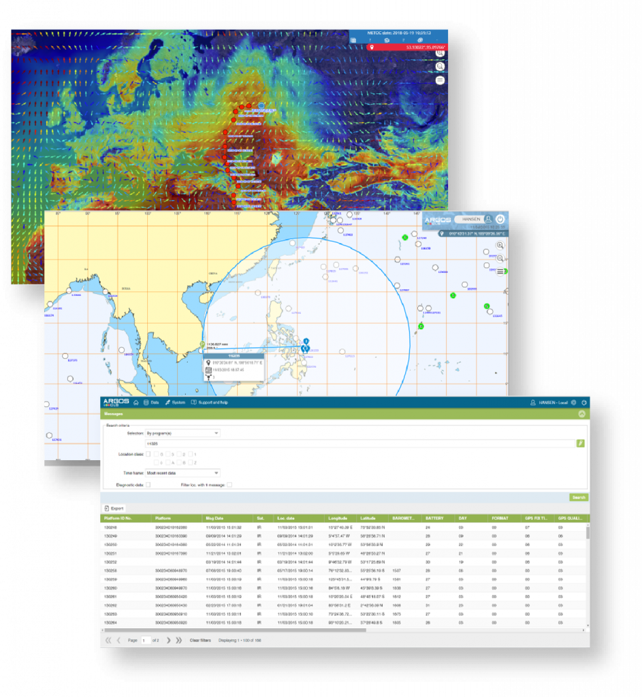
Task: Zoom in on the METOC weather map
Action: click(440, 53)
